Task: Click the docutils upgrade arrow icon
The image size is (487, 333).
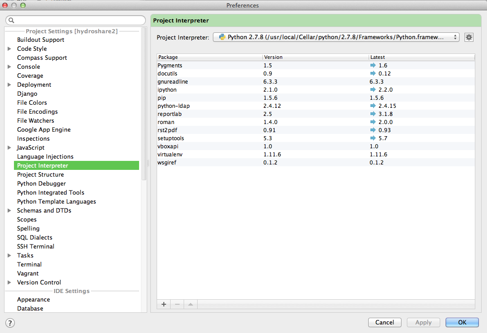Action: [373, 74]
